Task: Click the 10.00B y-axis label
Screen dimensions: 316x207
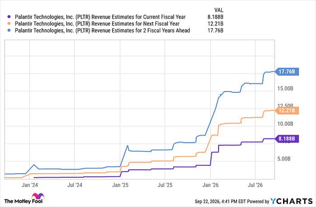Action: (285, 124)
